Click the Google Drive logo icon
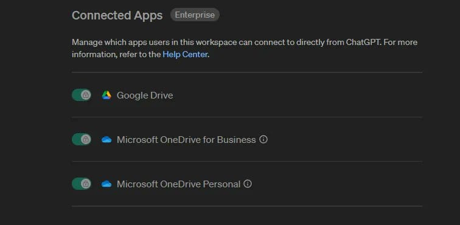The image size is (460, 225). [106, 95]
